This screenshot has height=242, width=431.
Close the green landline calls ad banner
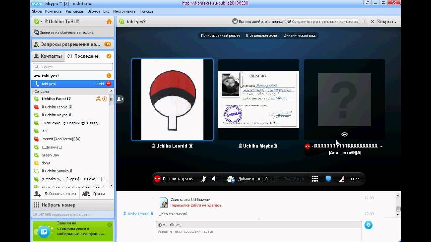click(109, 225)
